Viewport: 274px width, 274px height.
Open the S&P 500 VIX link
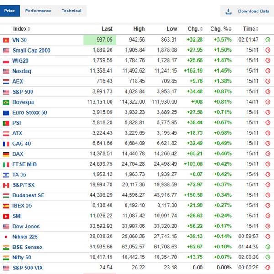(x=27, y=268)
